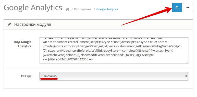The image size is (197, 97).
Task: Open the Статус dropdown showing Включено
Action: [114, 76]
